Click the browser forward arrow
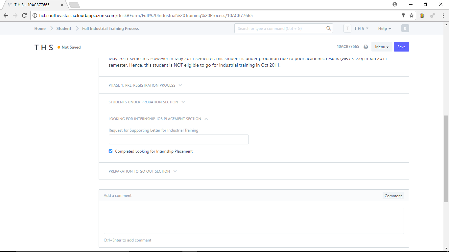449x252 pixels. tap(15, 15)
